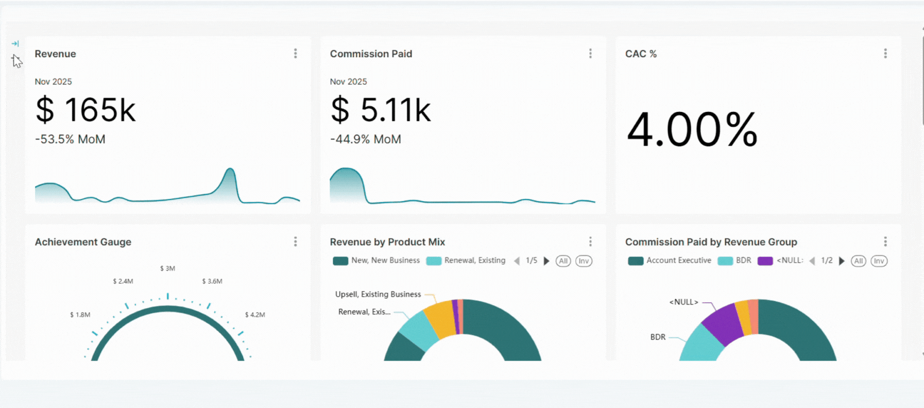Click the -53.5% MoM text
924x408 pixels.
point(70,139)
